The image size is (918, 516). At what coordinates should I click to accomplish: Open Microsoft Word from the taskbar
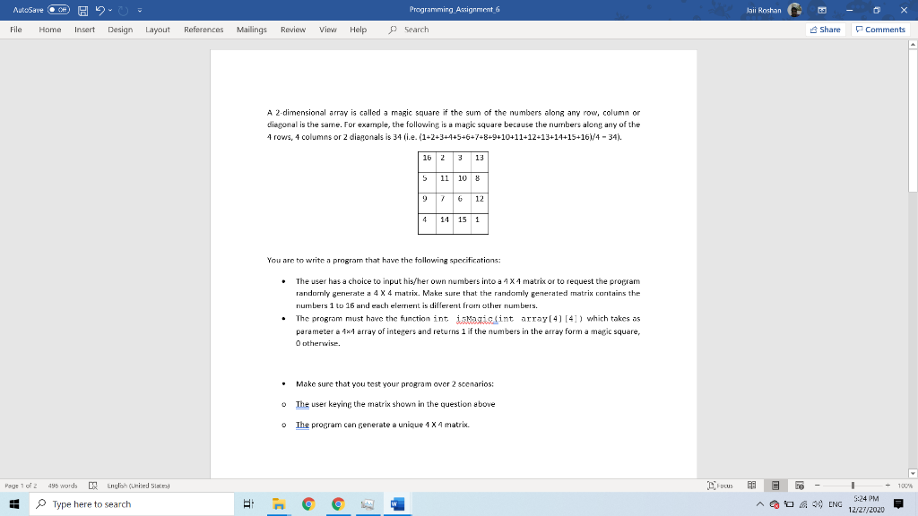(x=396, y=503)
